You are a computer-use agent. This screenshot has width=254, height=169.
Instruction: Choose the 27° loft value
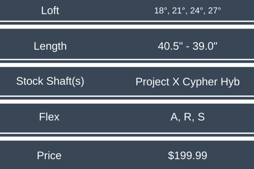[214, 11]
